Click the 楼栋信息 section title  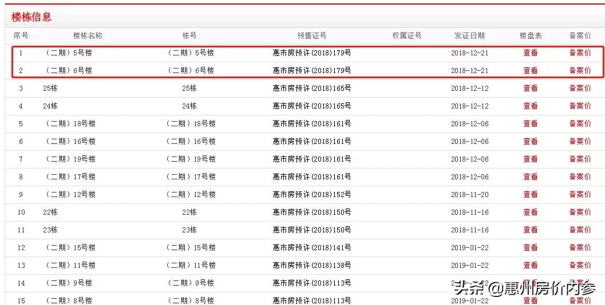point(31,17)
